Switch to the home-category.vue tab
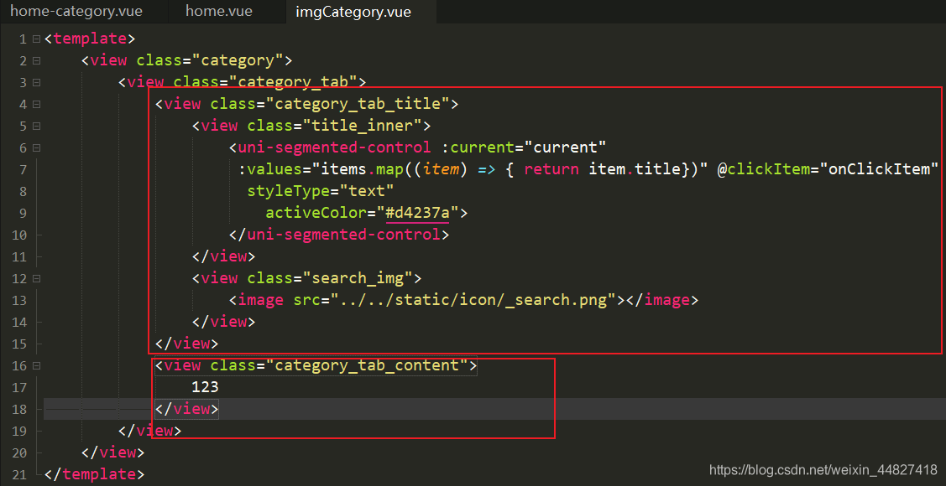This screenshot has width=946, height=486. pyautogui.click(x=78, y=12)
